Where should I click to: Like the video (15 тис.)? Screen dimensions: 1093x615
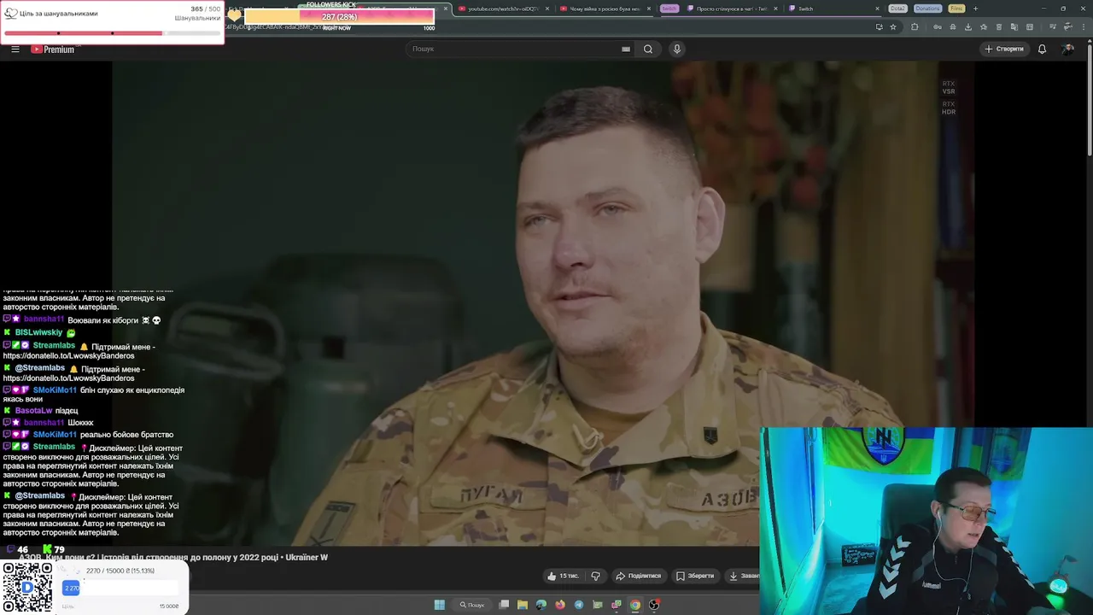(x=563, y=576)
